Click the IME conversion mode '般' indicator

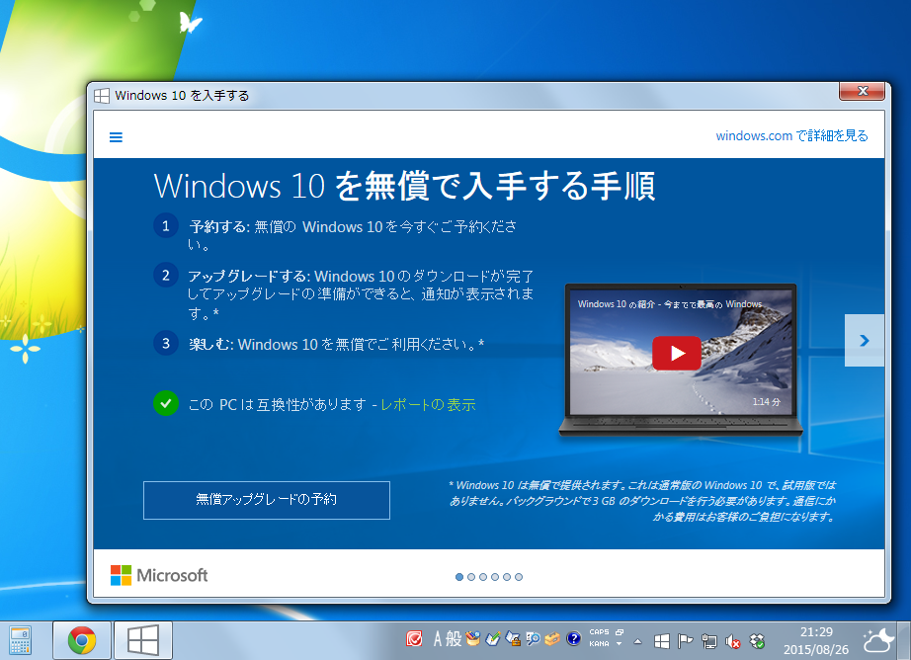[454, 639]
